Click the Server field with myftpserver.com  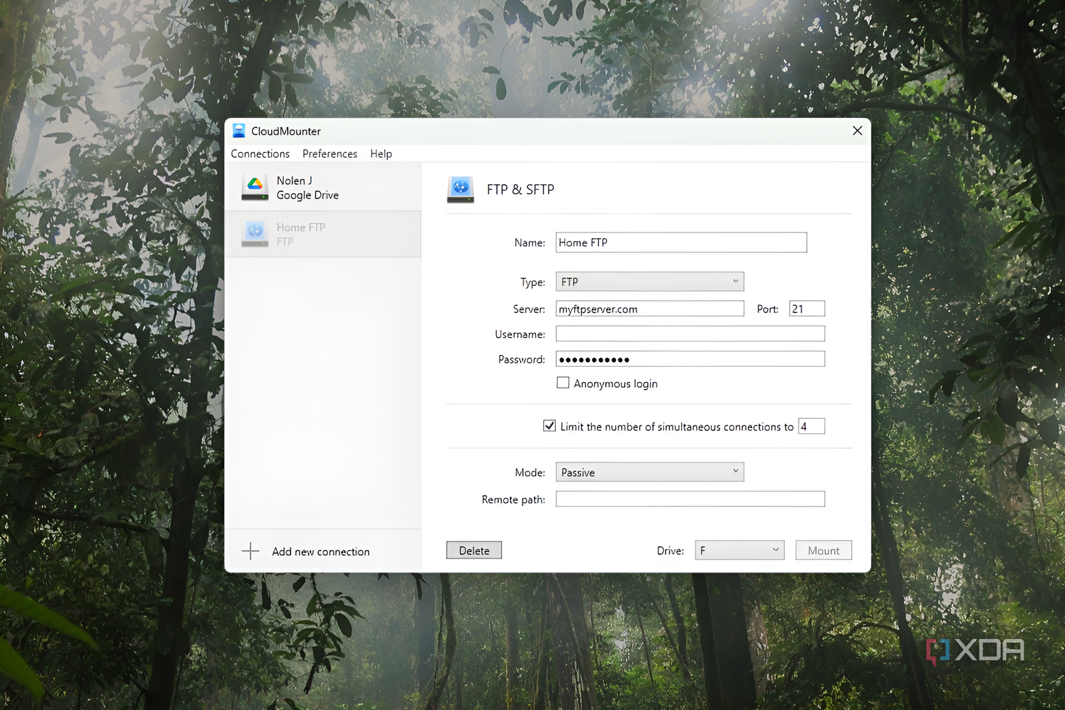pos(649,309)
